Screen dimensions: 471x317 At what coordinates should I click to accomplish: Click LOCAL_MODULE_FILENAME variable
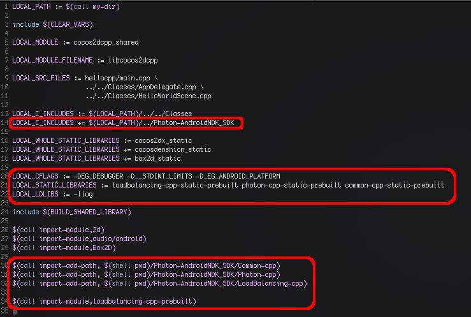coord(52,60)
